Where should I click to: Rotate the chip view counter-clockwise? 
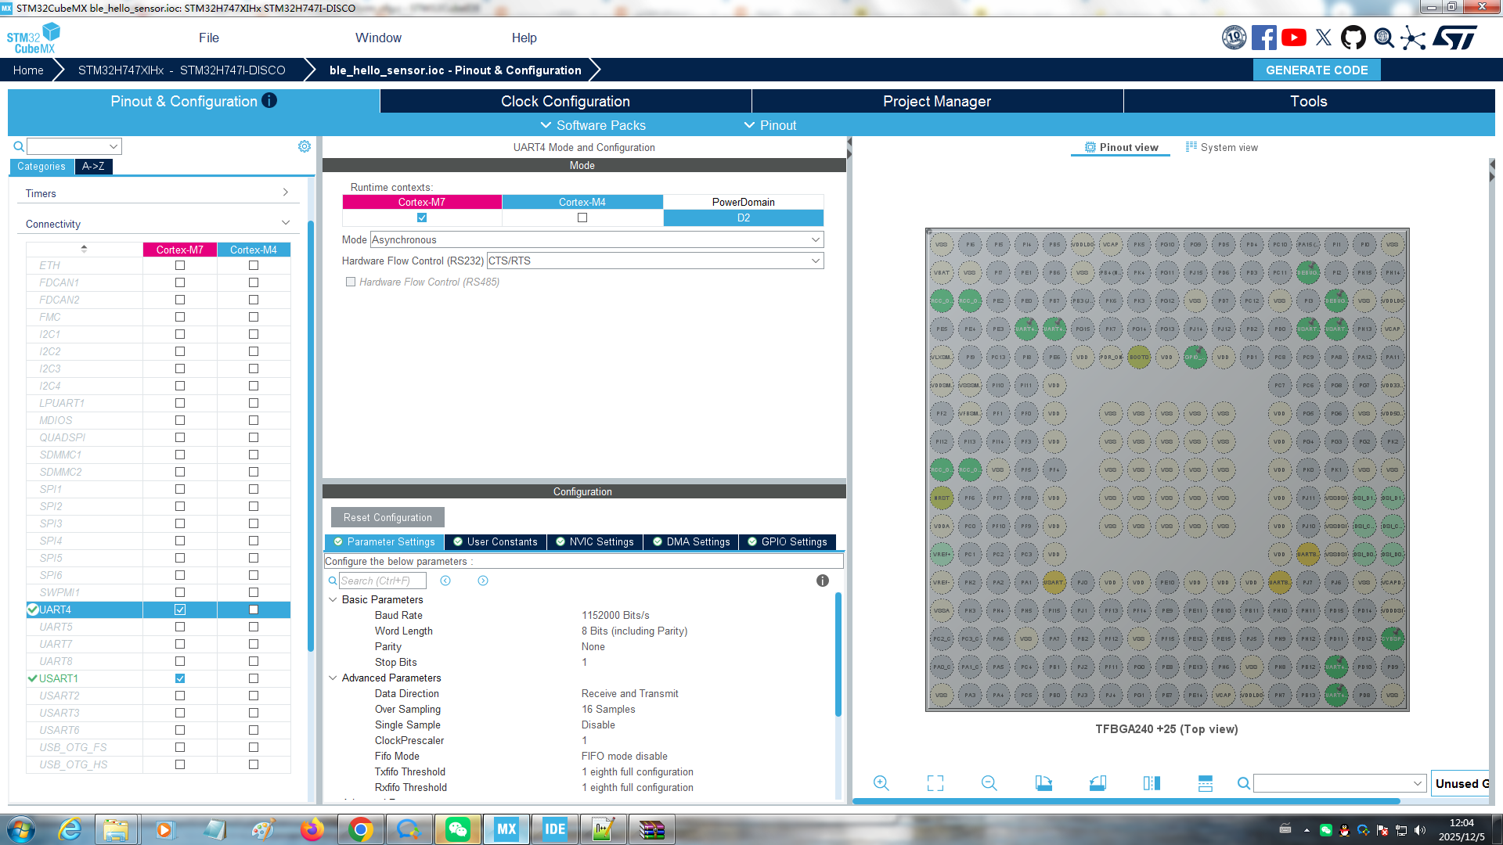(1098, 783)
